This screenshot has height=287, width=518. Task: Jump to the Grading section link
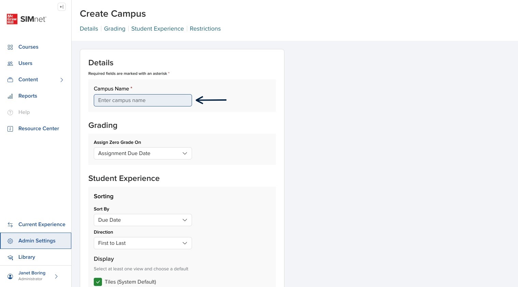pos(115,29)
